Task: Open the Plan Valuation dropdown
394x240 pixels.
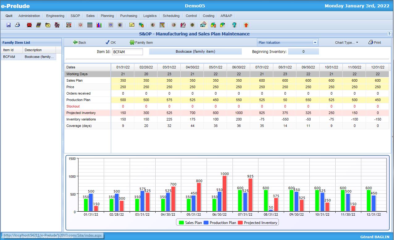Action: click(x=315, y=42)
